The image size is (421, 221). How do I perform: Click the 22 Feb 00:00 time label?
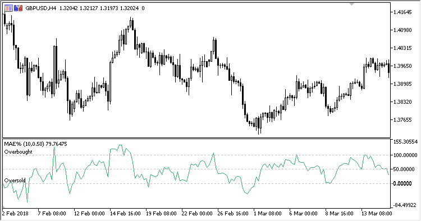coord(197,214)
